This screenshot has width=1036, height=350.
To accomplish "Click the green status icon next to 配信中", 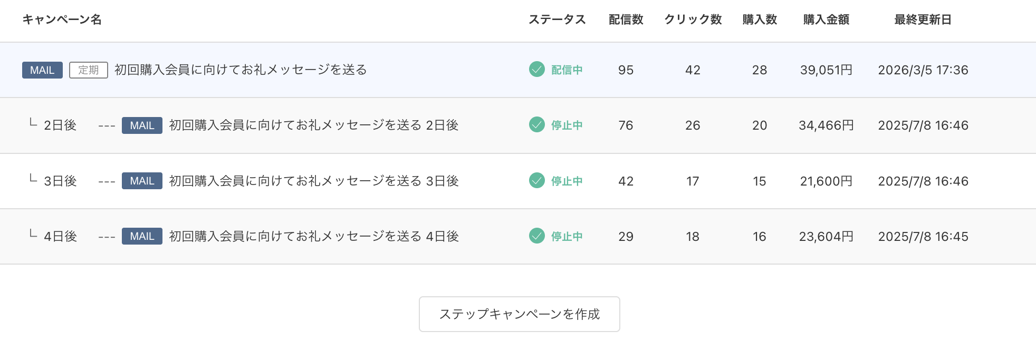I will [x=536, y=69].
